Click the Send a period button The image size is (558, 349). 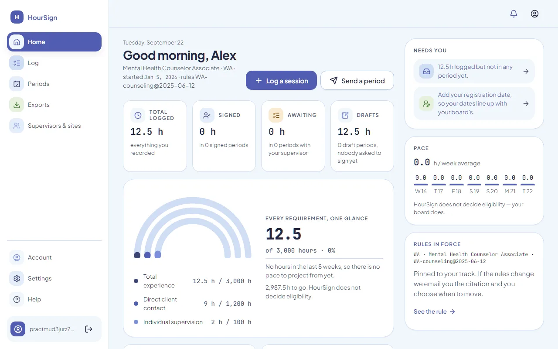tap(357, 80)
